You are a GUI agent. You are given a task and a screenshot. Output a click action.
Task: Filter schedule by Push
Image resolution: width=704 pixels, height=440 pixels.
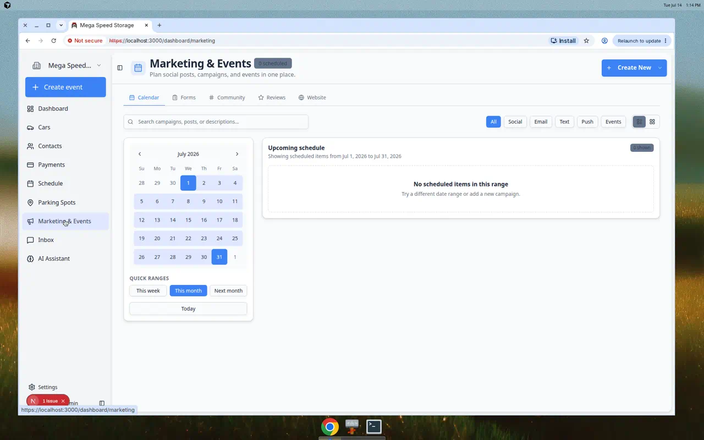tap(587, 122)
